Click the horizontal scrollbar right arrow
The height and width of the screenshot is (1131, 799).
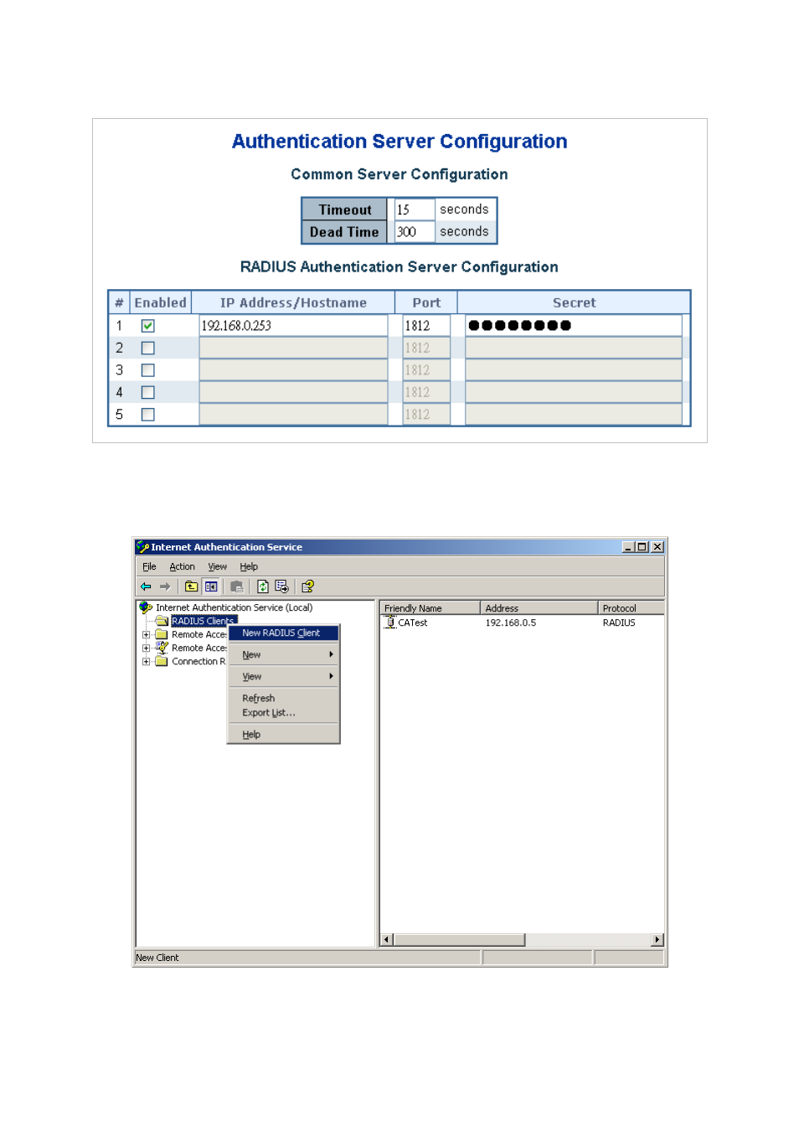[657, 940]
